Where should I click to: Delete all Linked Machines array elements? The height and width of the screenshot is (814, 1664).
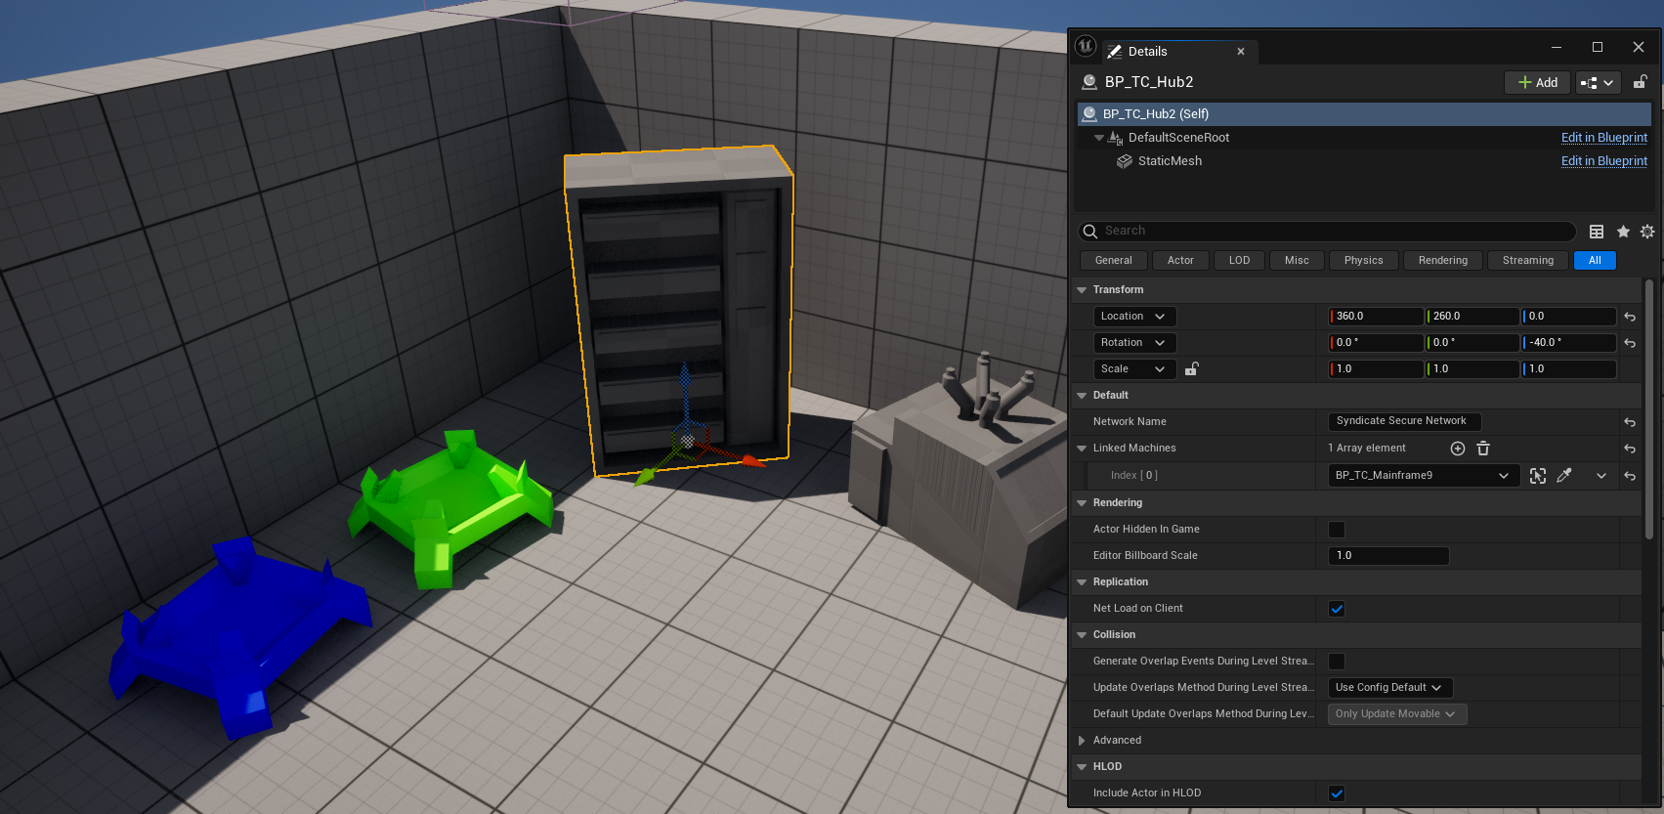[1483, 449]
